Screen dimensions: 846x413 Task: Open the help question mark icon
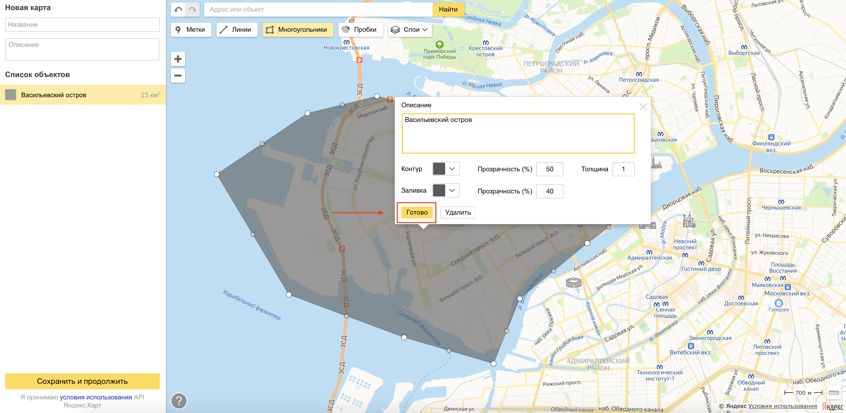pos(179,401)
